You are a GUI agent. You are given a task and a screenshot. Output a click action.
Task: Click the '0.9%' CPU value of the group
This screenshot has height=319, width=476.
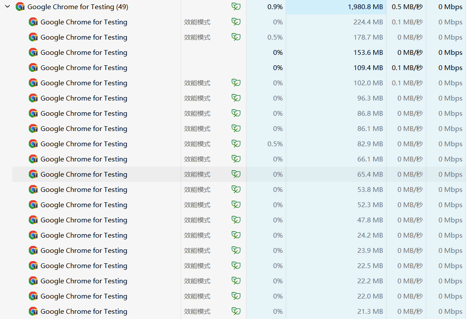(275, 7)
